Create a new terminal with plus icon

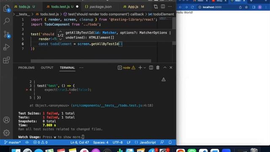pyautogui.click(x=140, y=68)
